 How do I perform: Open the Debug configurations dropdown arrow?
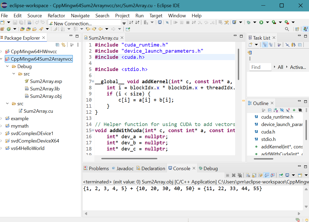[x=255, y=22]
